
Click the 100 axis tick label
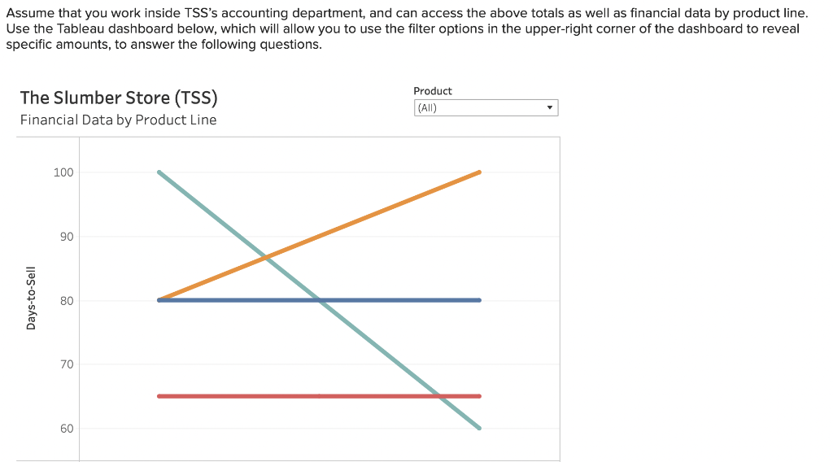tap(63, 172)
